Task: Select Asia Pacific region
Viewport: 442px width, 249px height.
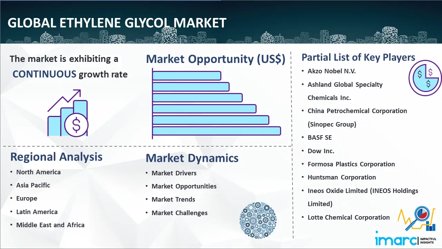Action: pos(33,185)
